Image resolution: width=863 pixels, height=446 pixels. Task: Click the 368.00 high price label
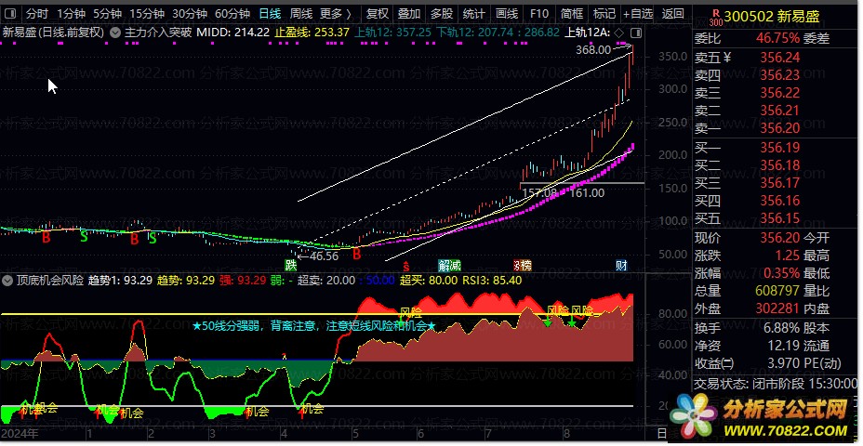593,50
